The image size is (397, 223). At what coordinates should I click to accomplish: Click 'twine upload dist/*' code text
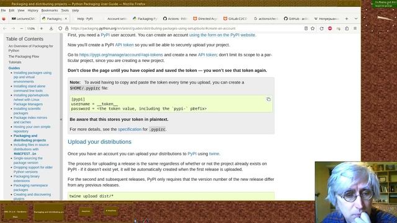[x=91, y=196]
